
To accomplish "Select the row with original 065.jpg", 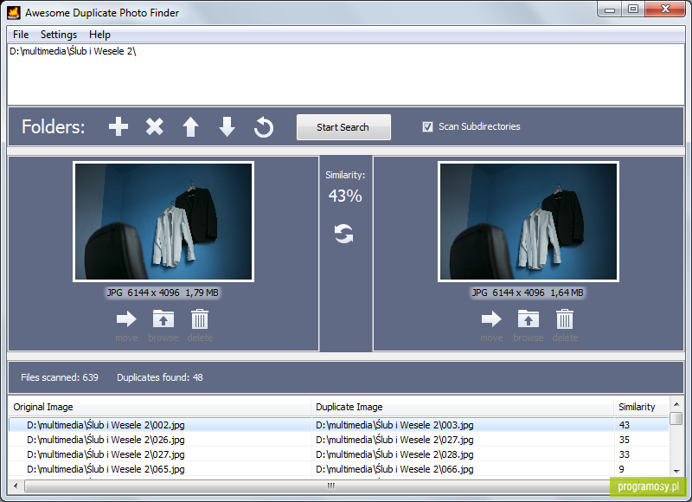I will [338, 468].
